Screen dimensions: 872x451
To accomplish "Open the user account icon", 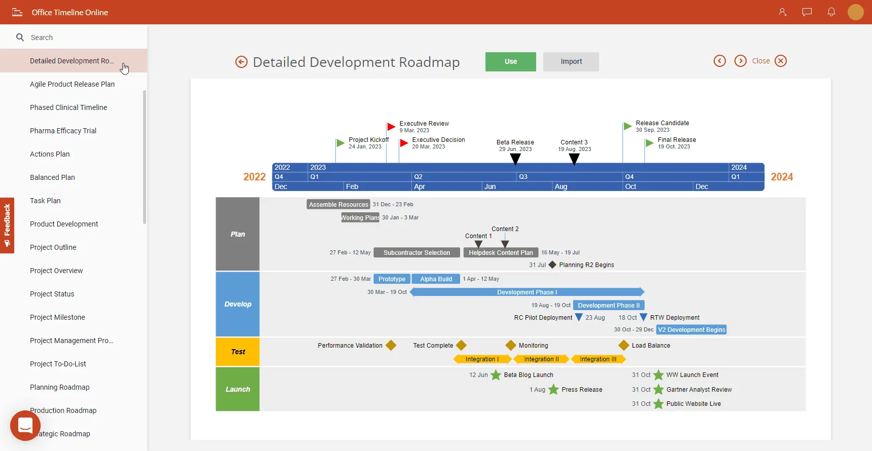I will click(782, 12).
